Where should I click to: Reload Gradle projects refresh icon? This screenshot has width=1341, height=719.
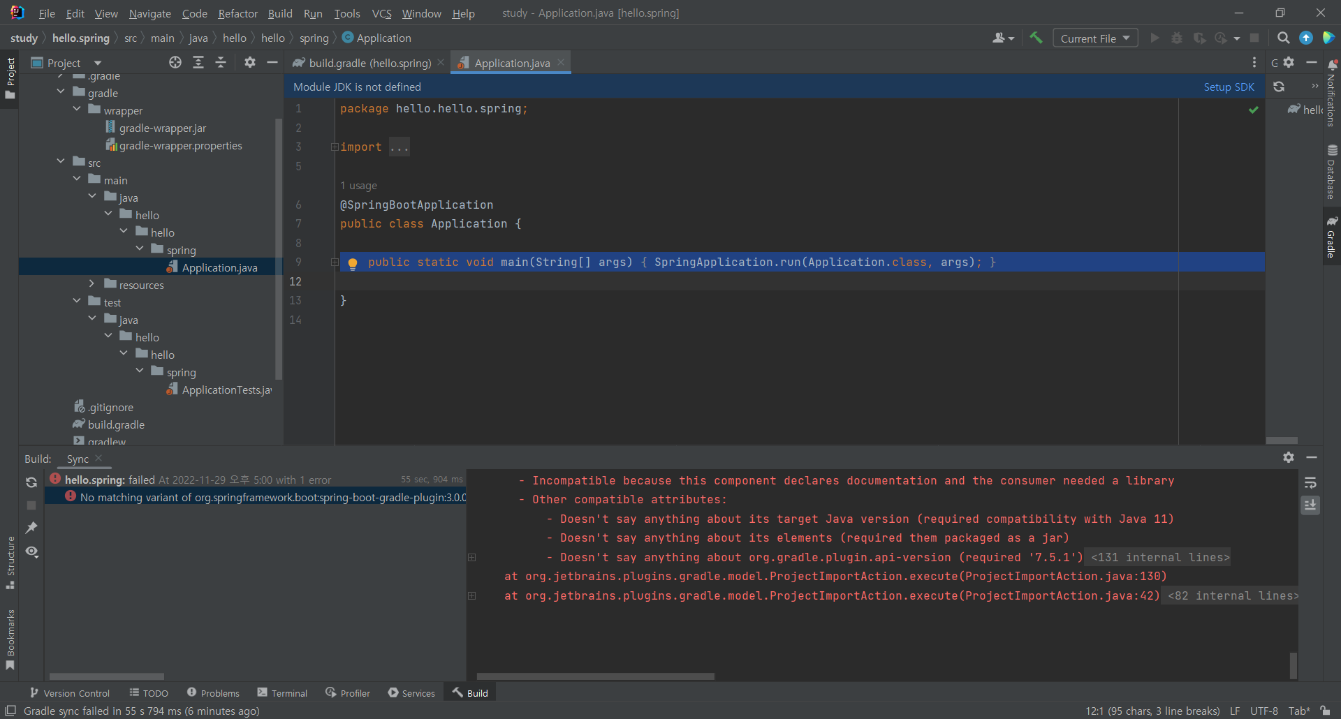(1279, 87)
